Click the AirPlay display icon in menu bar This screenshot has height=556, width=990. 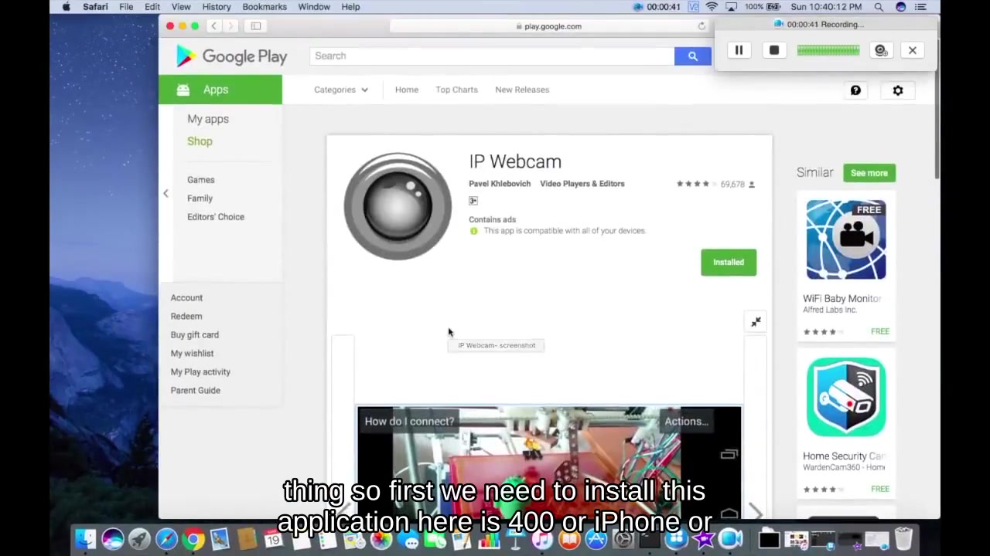[730, 7]
